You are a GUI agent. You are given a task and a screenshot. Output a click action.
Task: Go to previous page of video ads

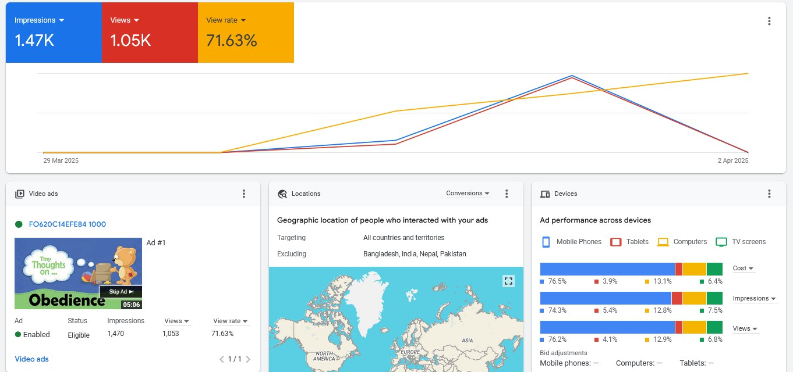[221, 359]
